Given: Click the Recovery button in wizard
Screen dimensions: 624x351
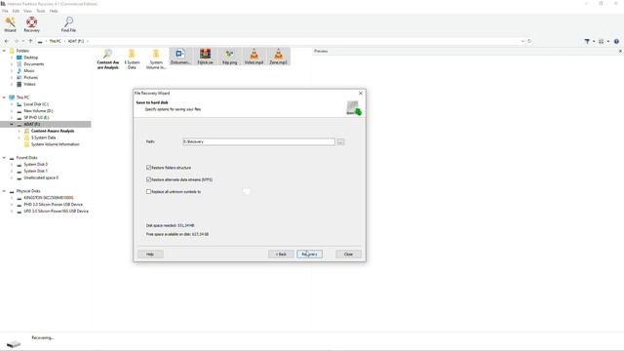Looking at the screenshot, I should [x=309, y=253].
